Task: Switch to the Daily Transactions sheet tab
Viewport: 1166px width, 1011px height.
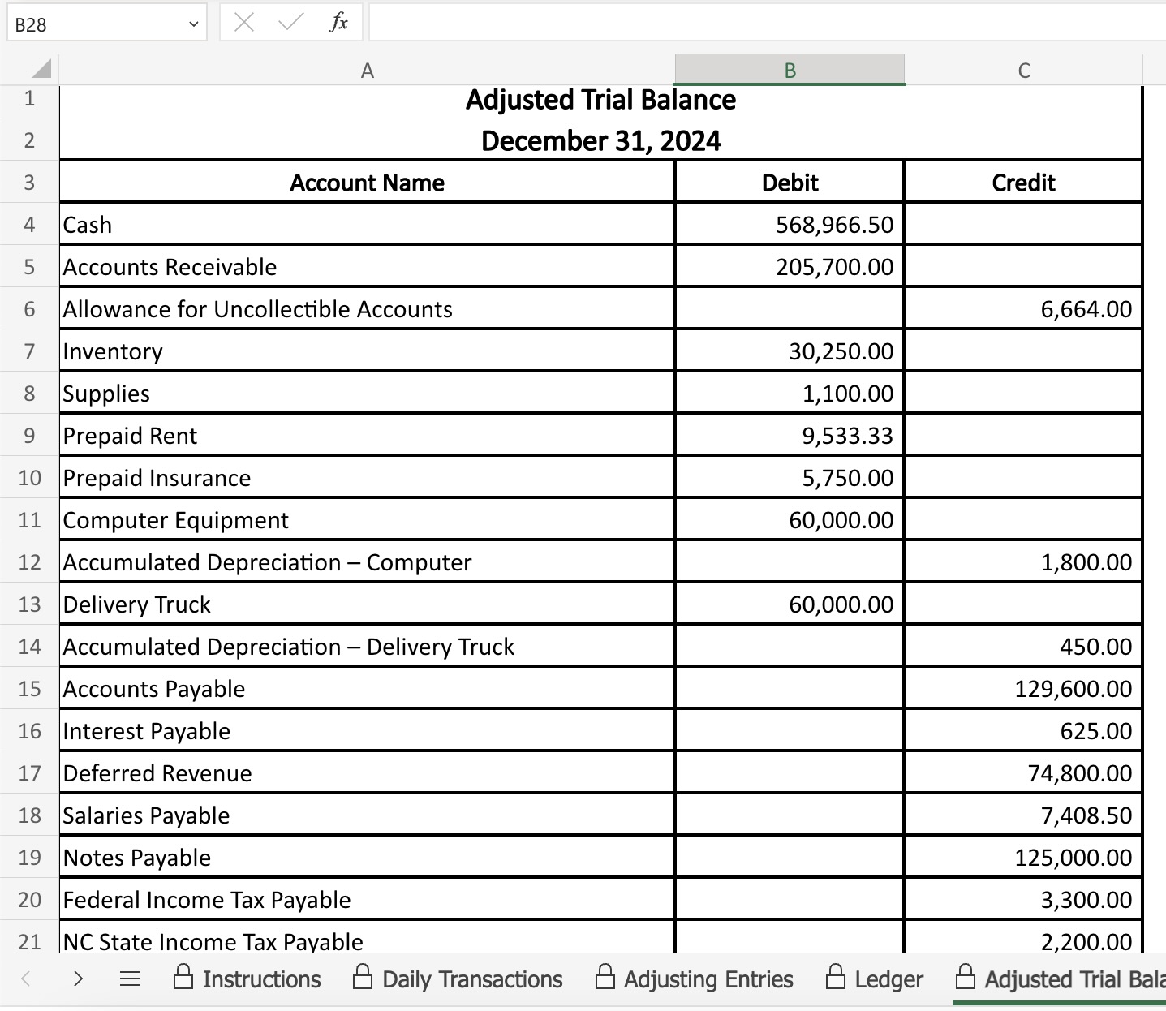Action: pos(458,979)
